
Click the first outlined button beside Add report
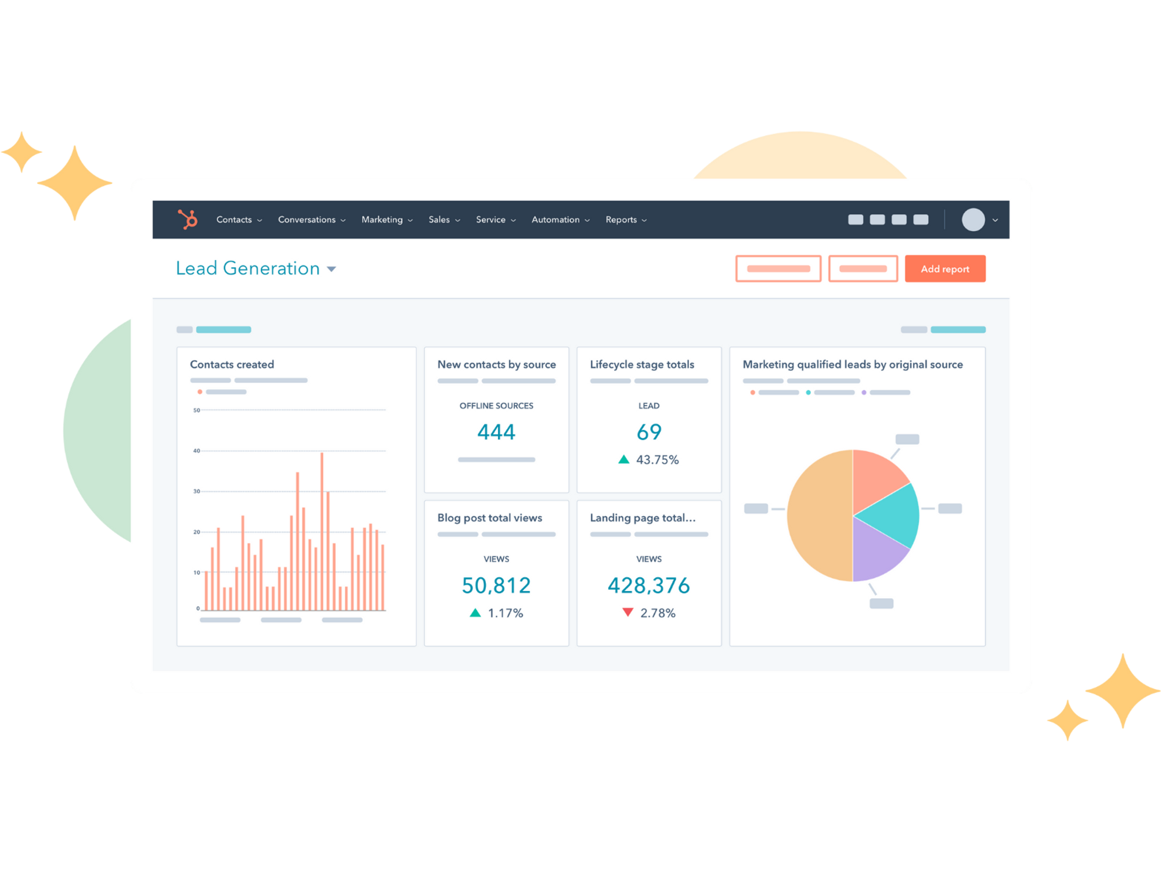[778, 269]
